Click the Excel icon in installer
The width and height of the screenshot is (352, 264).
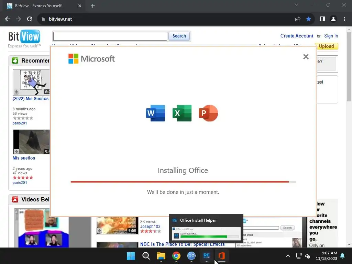[182, 113]
